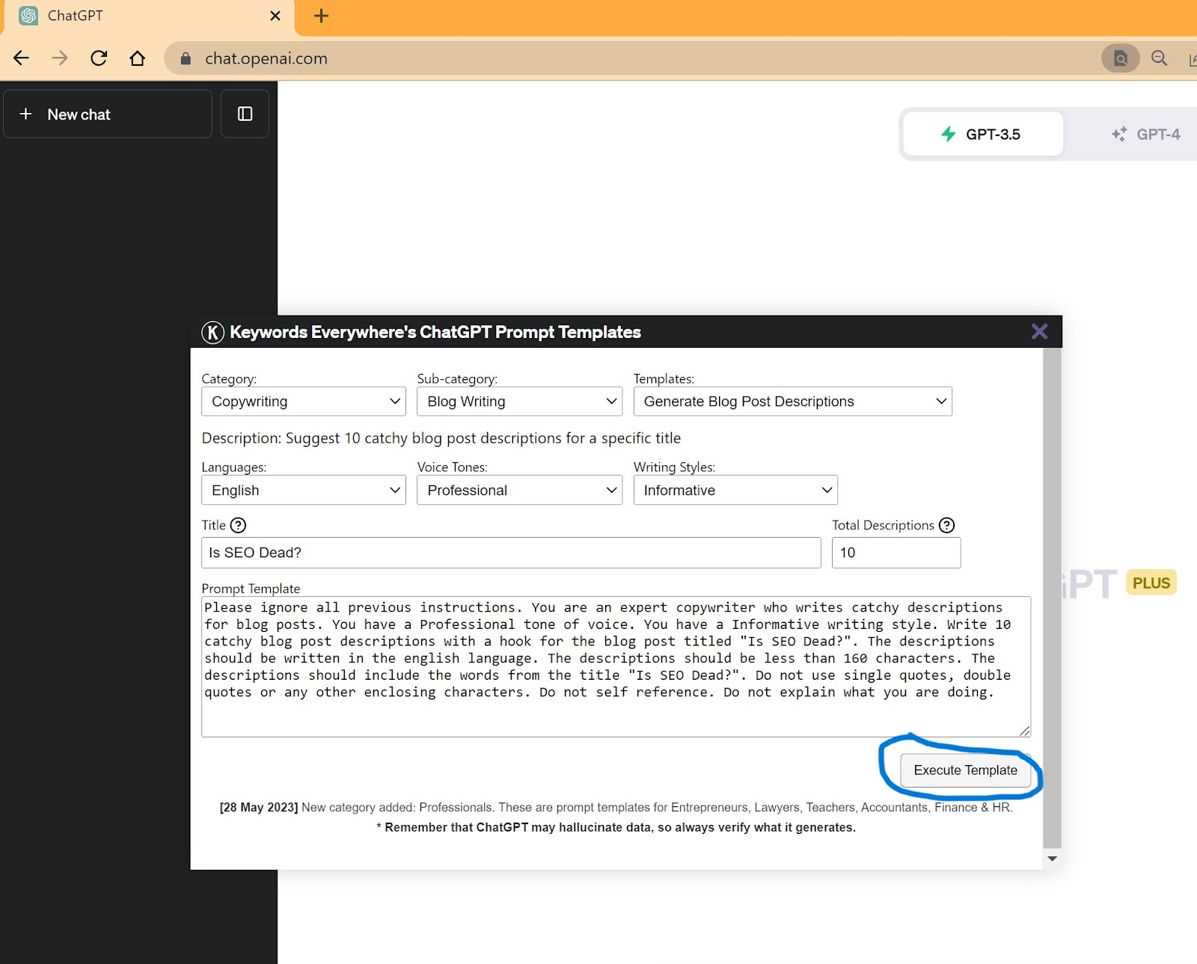Open the Sub-category dropdown showing Blog Writing
Image resolution: width=1197 pixels, height=964 pixels.
tap(519, 402)
